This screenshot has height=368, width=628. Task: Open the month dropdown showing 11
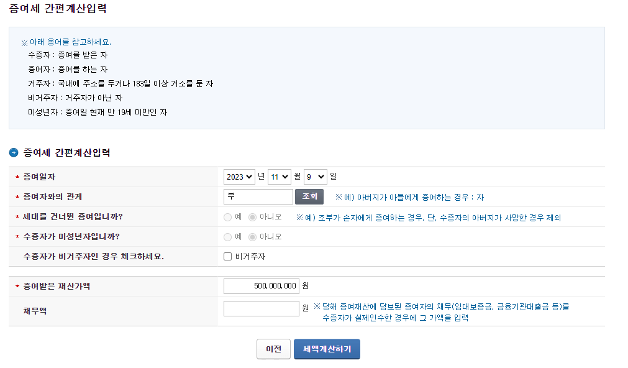tap(279, 176)
